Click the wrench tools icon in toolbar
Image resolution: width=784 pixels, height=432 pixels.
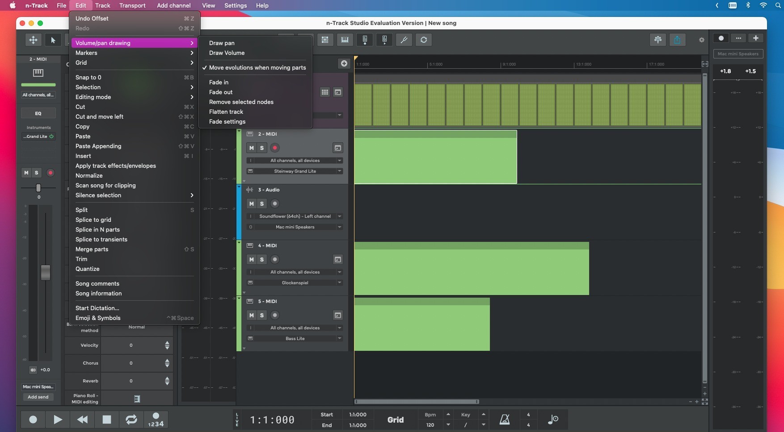coord(404,40)
